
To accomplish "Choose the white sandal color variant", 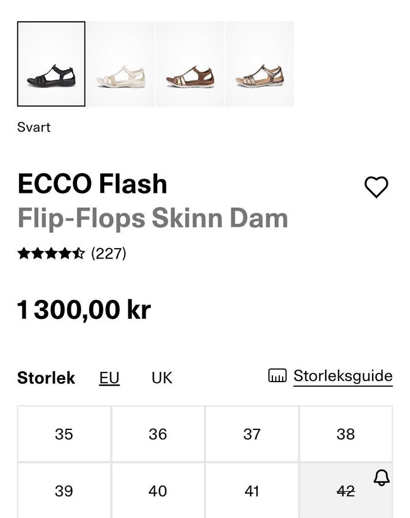I will point(121,64).
